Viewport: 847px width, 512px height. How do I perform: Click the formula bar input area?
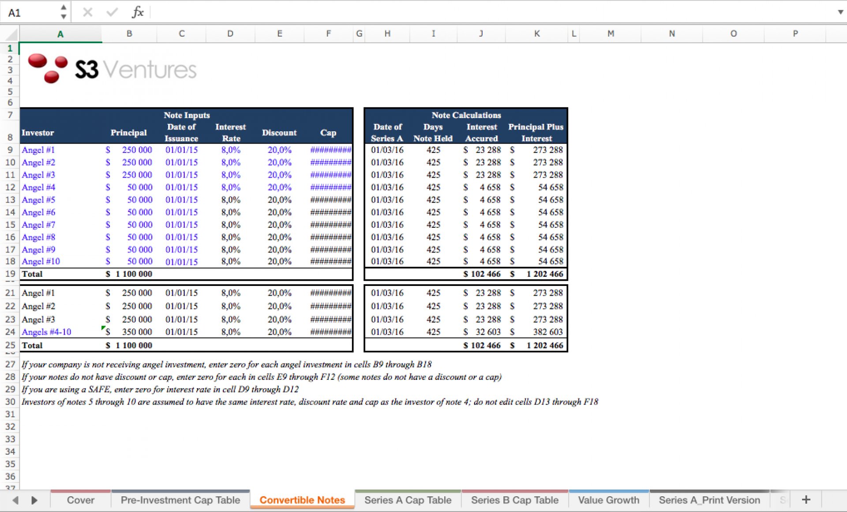(x=492, y=12)
